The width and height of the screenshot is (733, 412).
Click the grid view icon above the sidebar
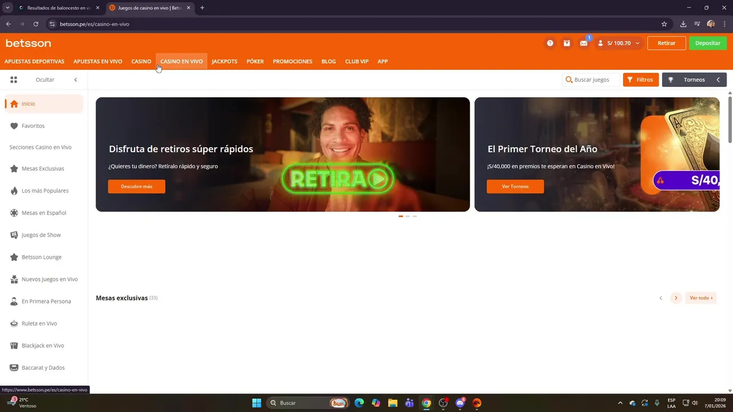coord(14,80)
